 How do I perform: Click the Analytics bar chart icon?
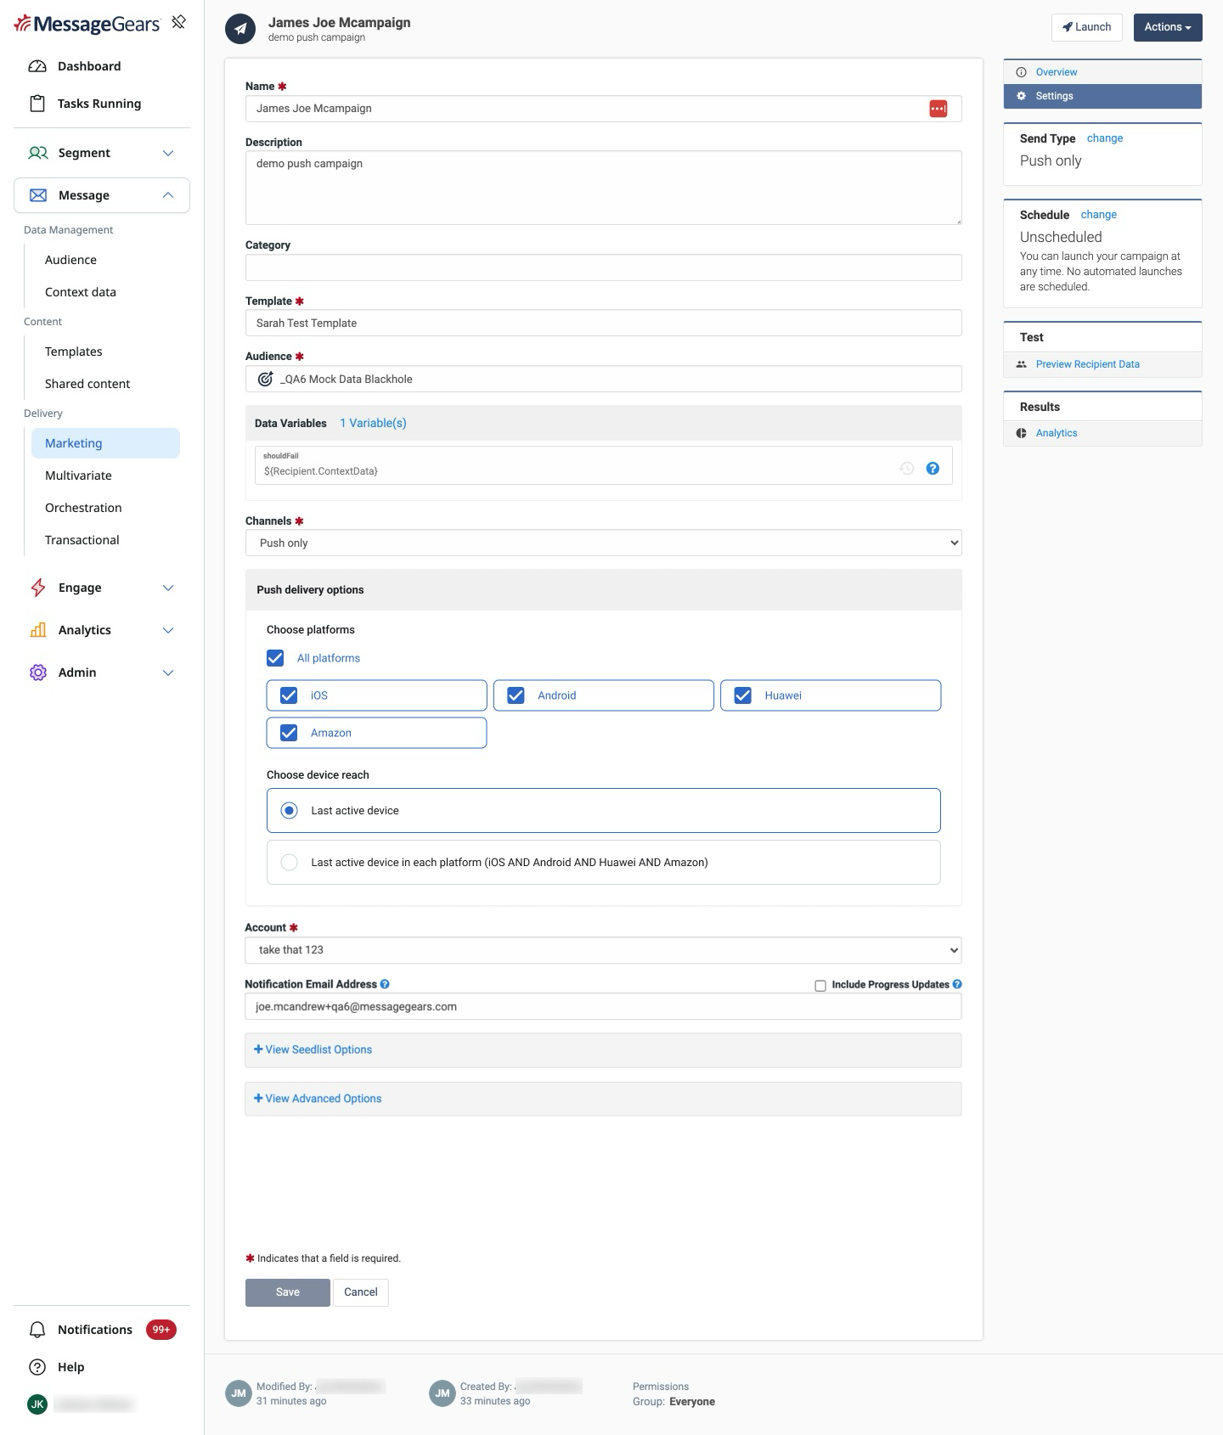pyautogui.click(x=38, y=630)
